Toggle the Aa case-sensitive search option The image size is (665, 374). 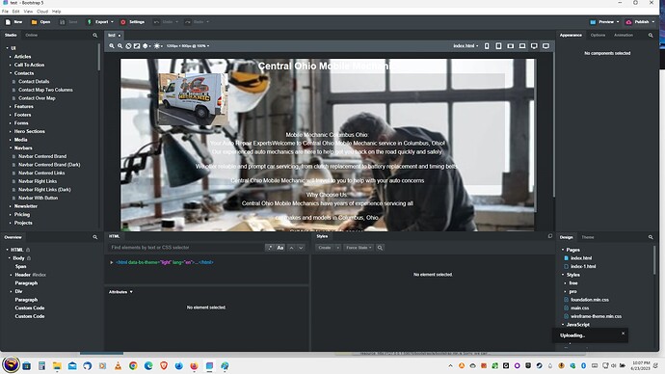coord(279,247)
